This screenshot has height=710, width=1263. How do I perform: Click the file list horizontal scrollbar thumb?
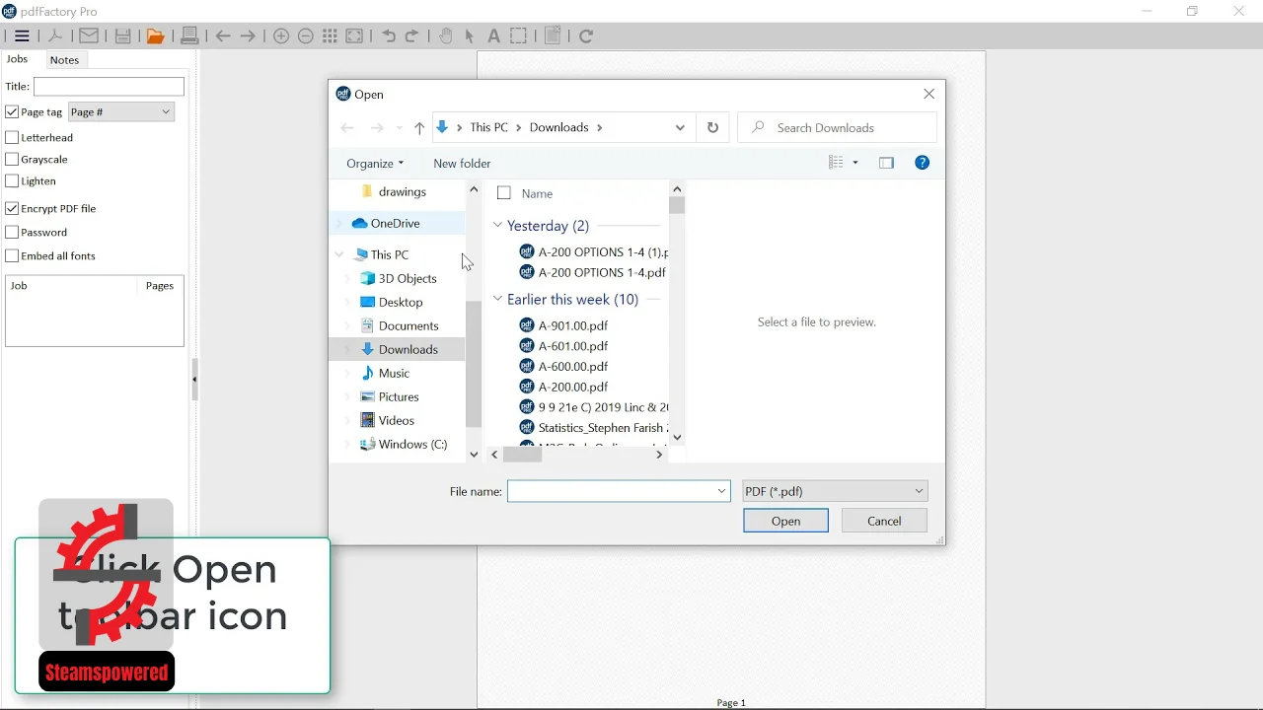point(523,455)
